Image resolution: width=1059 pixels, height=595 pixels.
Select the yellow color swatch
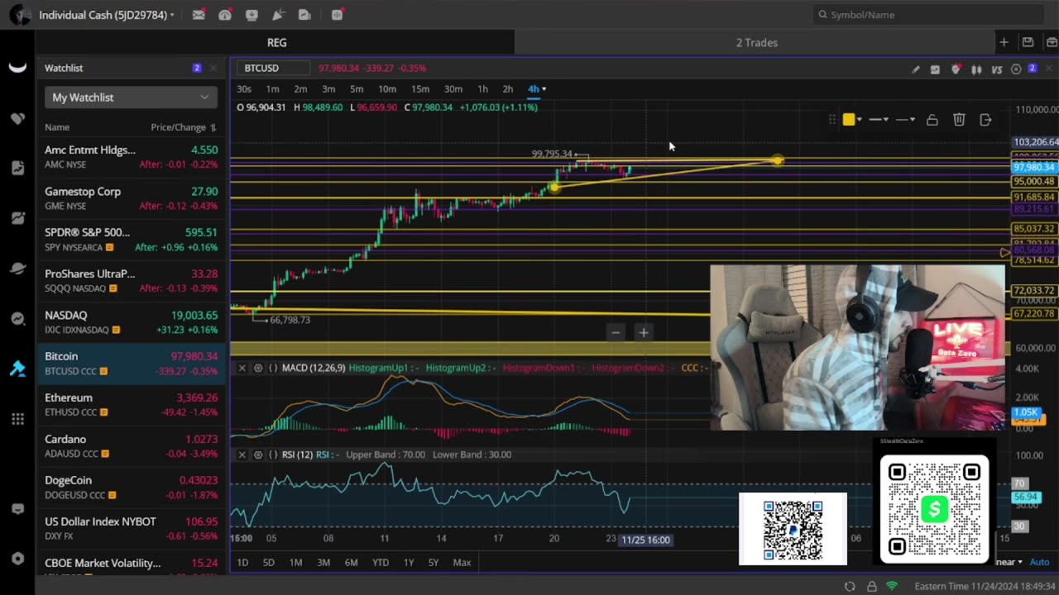tap(849, 120)
